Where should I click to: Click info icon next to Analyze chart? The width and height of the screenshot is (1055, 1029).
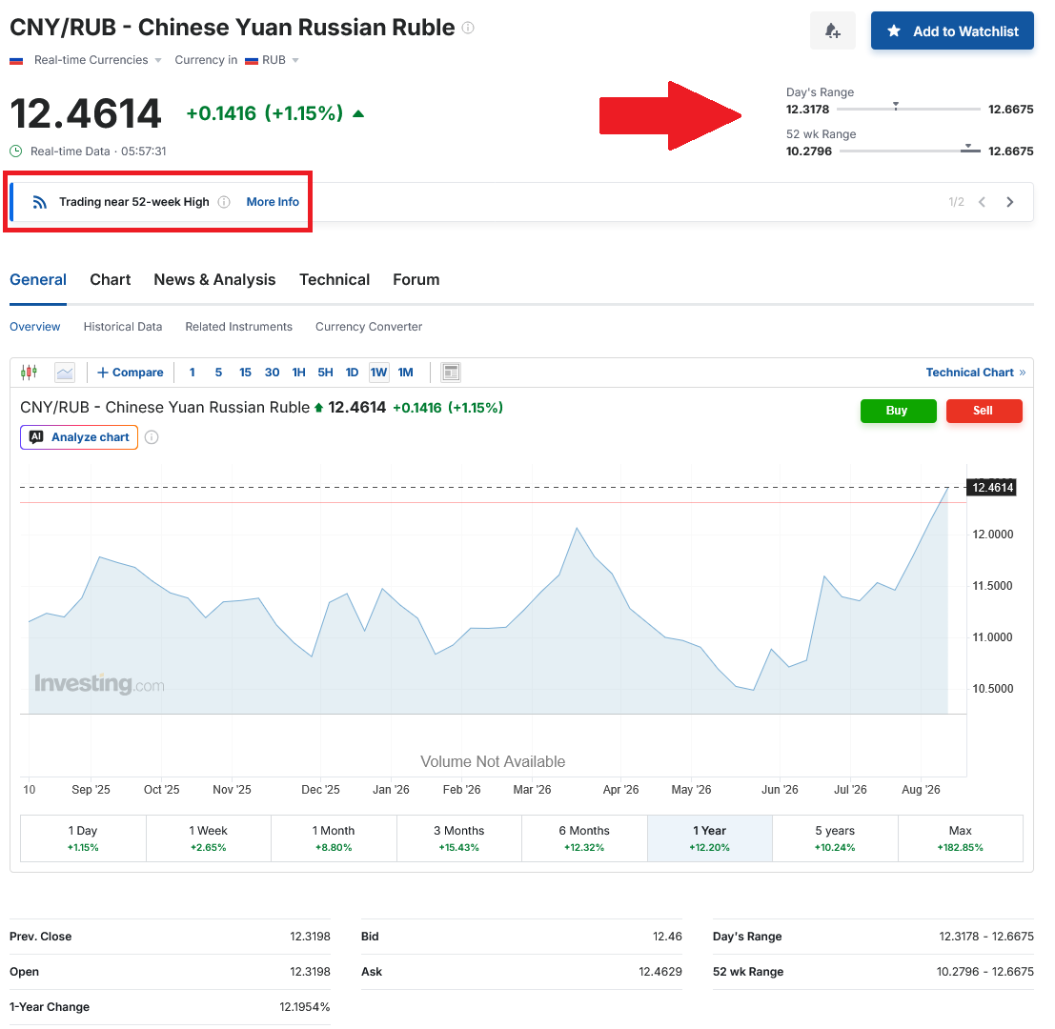[x=152, y=437]
